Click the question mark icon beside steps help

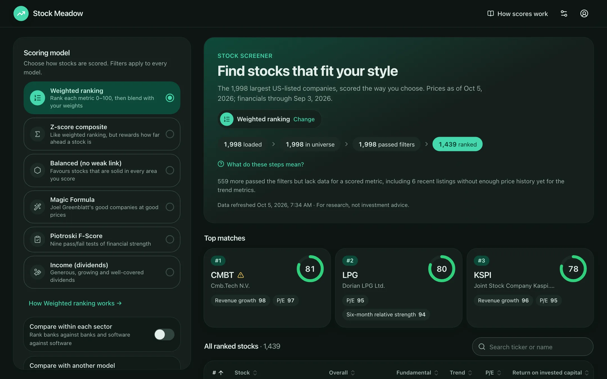click(x=221, y=164)
